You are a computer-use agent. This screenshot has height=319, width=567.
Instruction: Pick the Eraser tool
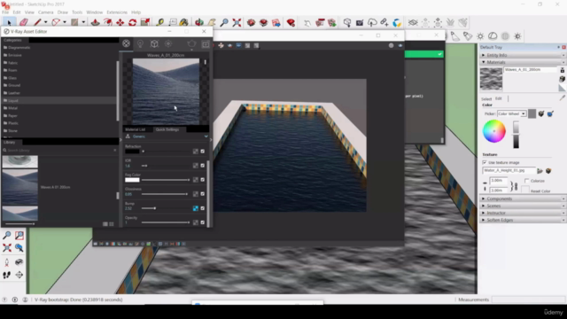[24, 22]
